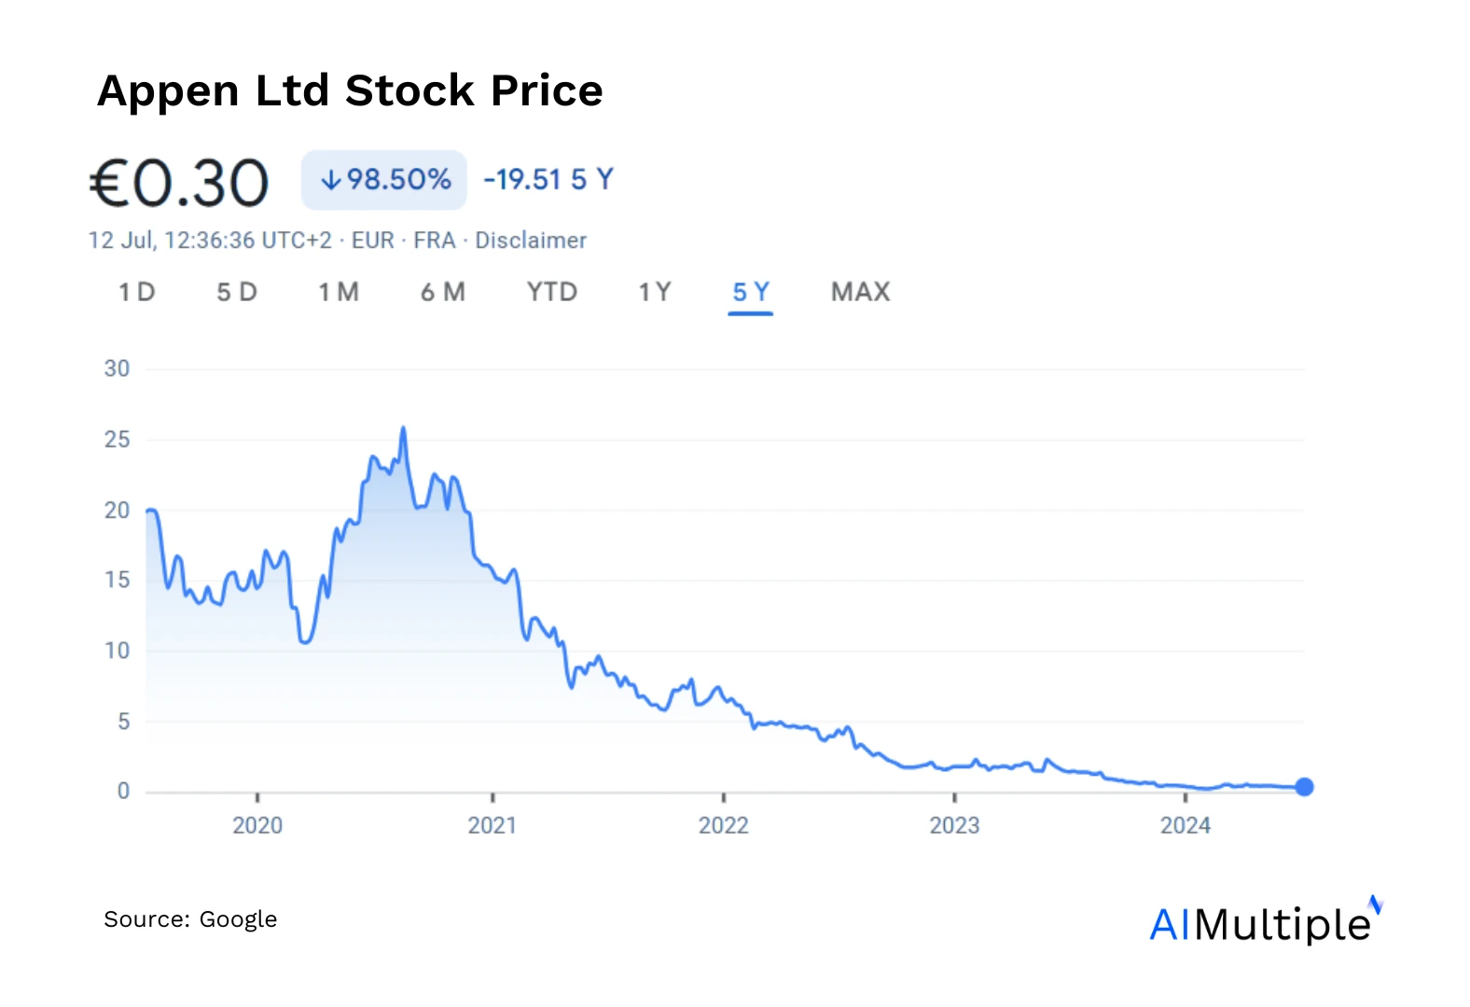This screenshot has height=1007, width=1470.
Task: Click the 2022 x-axis label
Action: pyautogui.click(x=724, y=825)
